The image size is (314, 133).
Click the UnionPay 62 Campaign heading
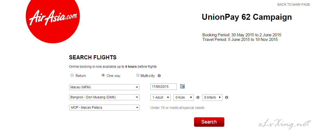point(247,17)
